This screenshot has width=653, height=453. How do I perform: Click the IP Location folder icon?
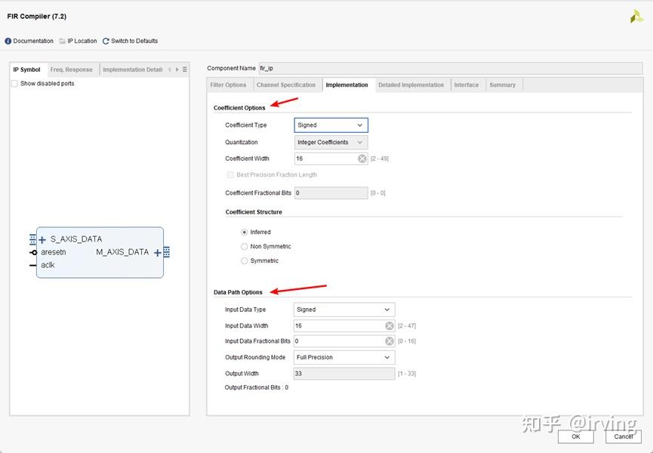(x=63, y=41)
